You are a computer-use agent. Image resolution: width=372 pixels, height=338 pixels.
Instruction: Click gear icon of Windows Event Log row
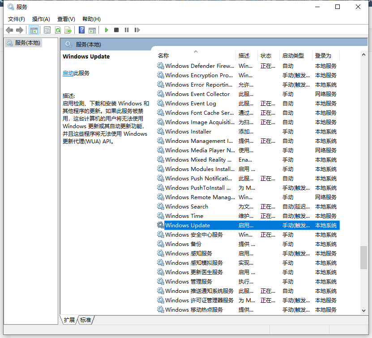pos(161,104)
